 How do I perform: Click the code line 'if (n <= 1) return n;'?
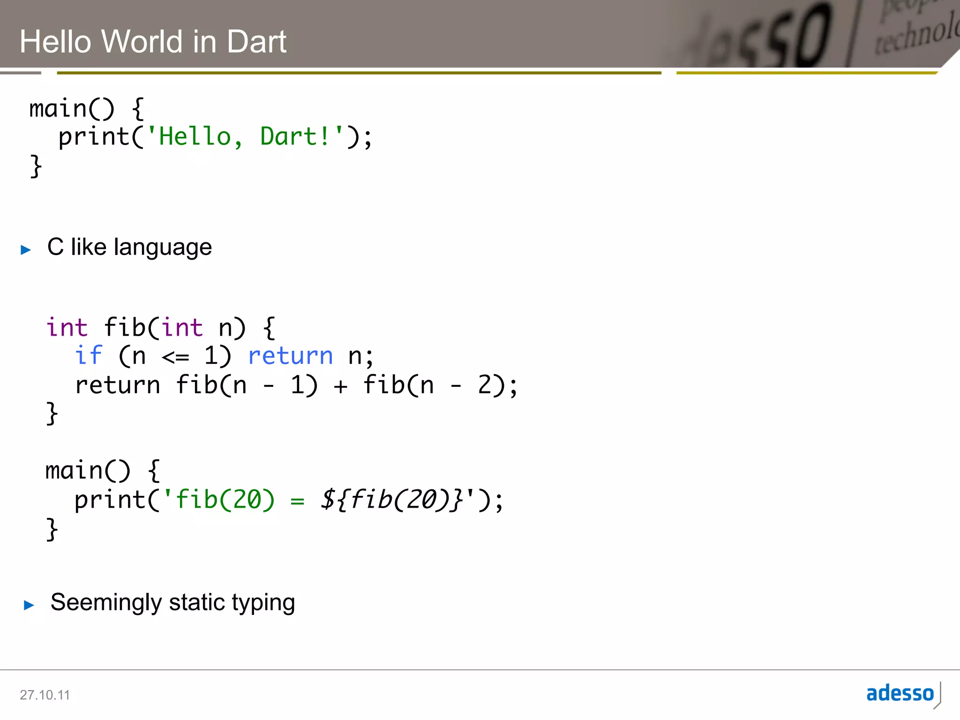225,356
